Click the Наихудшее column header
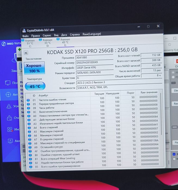 (112, 94)
